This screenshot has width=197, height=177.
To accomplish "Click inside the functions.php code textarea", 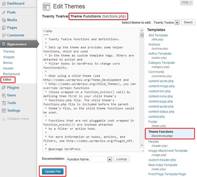I will 92,90.
